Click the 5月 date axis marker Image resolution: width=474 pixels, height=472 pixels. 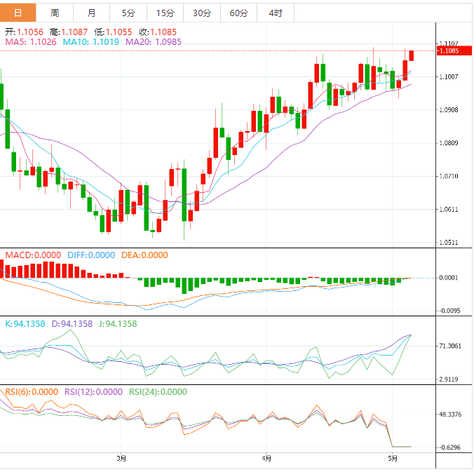(x=393, y=459)
